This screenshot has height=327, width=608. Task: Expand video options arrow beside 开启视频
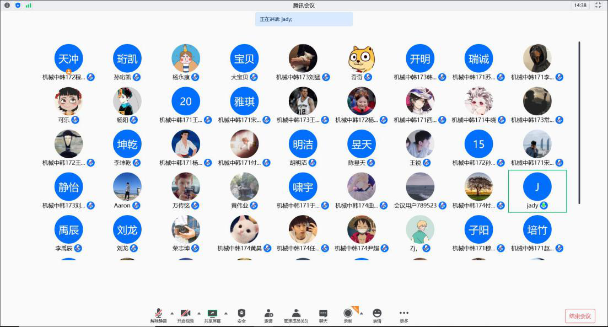[x=199, y=313]
